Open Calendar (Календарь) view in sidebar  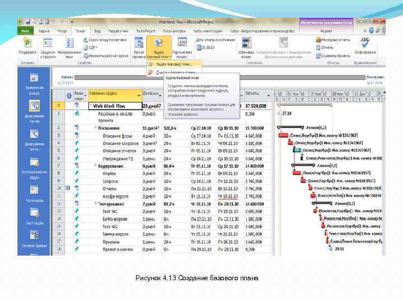coord(34,194)
